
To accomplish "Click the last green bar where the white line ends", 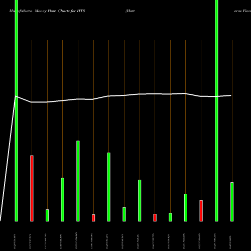I will (x=232, y=202).
